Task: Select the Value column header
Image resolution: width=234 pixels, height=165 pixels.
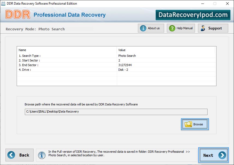Action: coord(166,50)
